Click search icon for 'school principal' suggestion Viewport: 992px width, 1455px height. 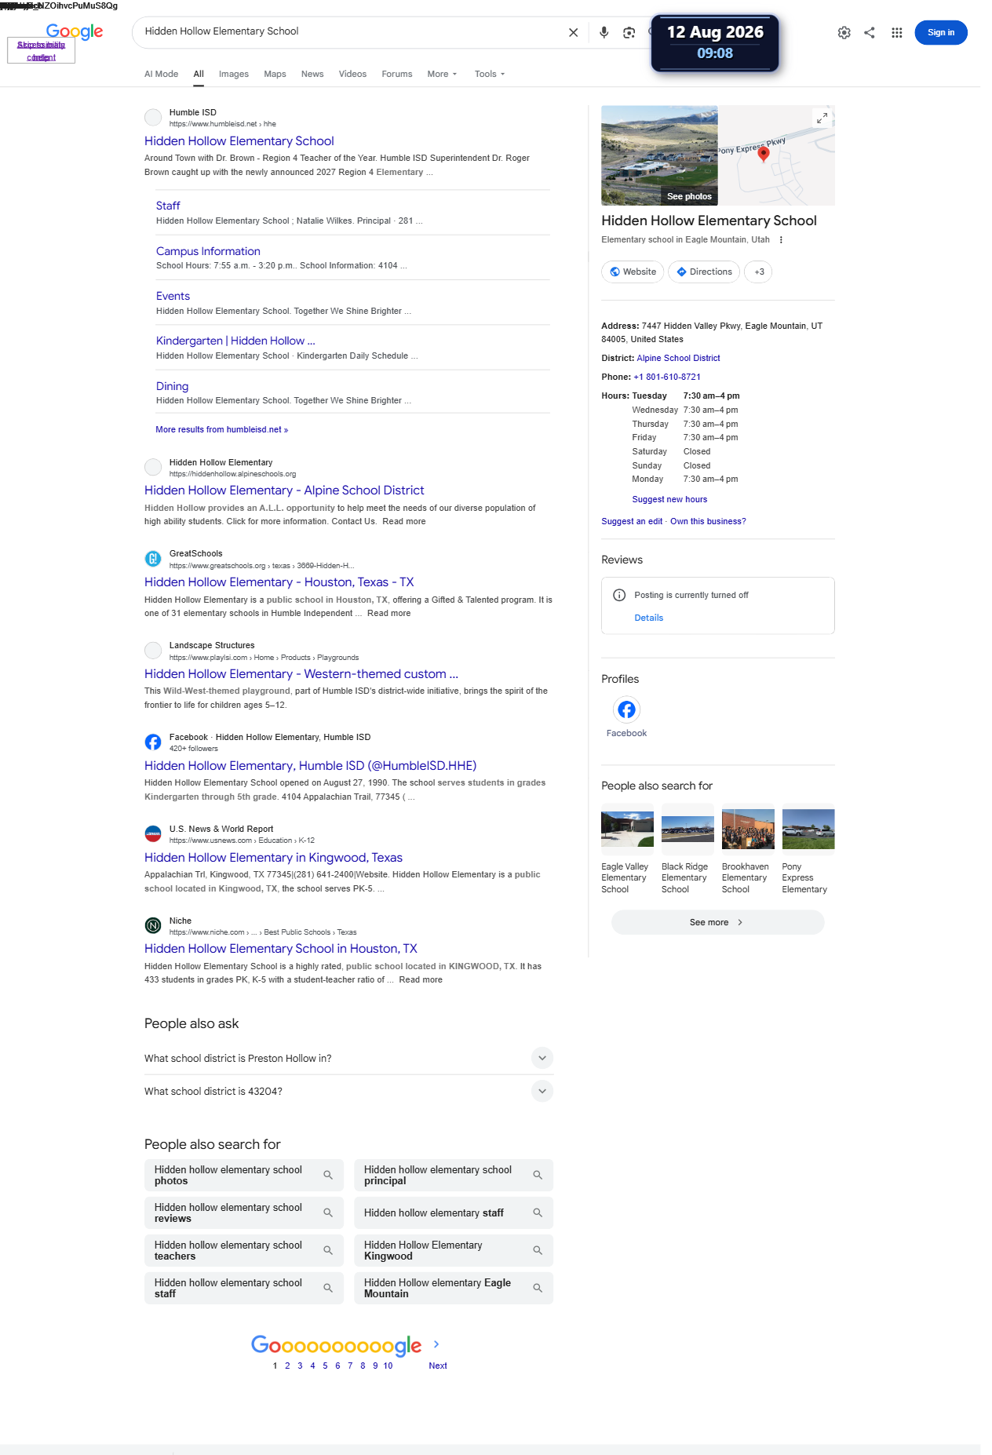click(x=538, y=1175)
